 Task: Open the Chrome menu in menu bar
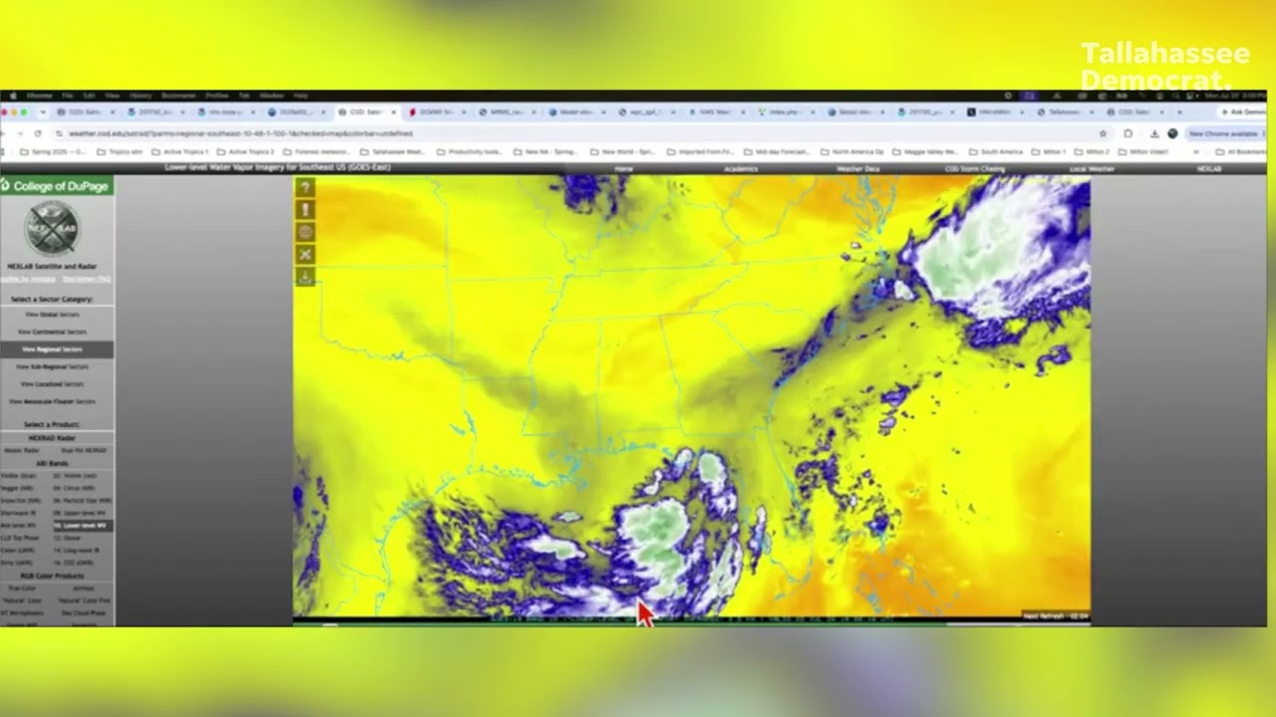tap(39, 96)
